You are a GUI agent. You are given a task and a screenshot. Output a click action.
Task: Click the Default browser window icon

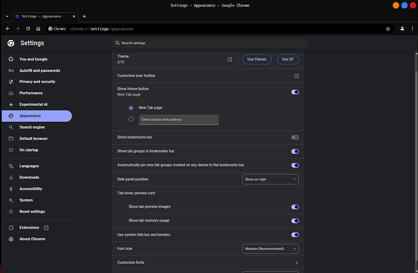click(x=11, y=138)
